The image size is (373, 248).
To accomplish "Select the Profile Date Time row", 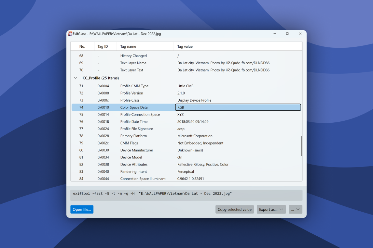I will (x=134, y=122).
